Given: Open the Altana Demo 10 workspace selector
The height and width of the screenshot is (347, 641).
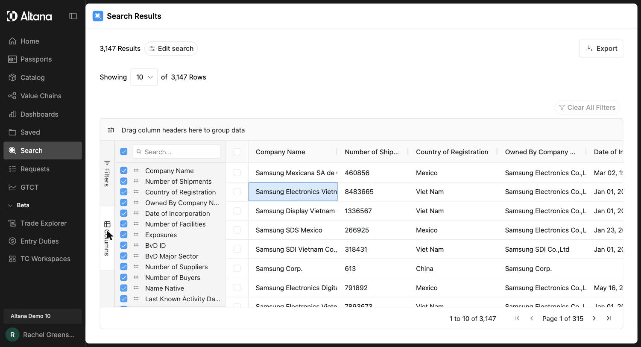Looking at the screenshot, I should (x=43, y=316).
